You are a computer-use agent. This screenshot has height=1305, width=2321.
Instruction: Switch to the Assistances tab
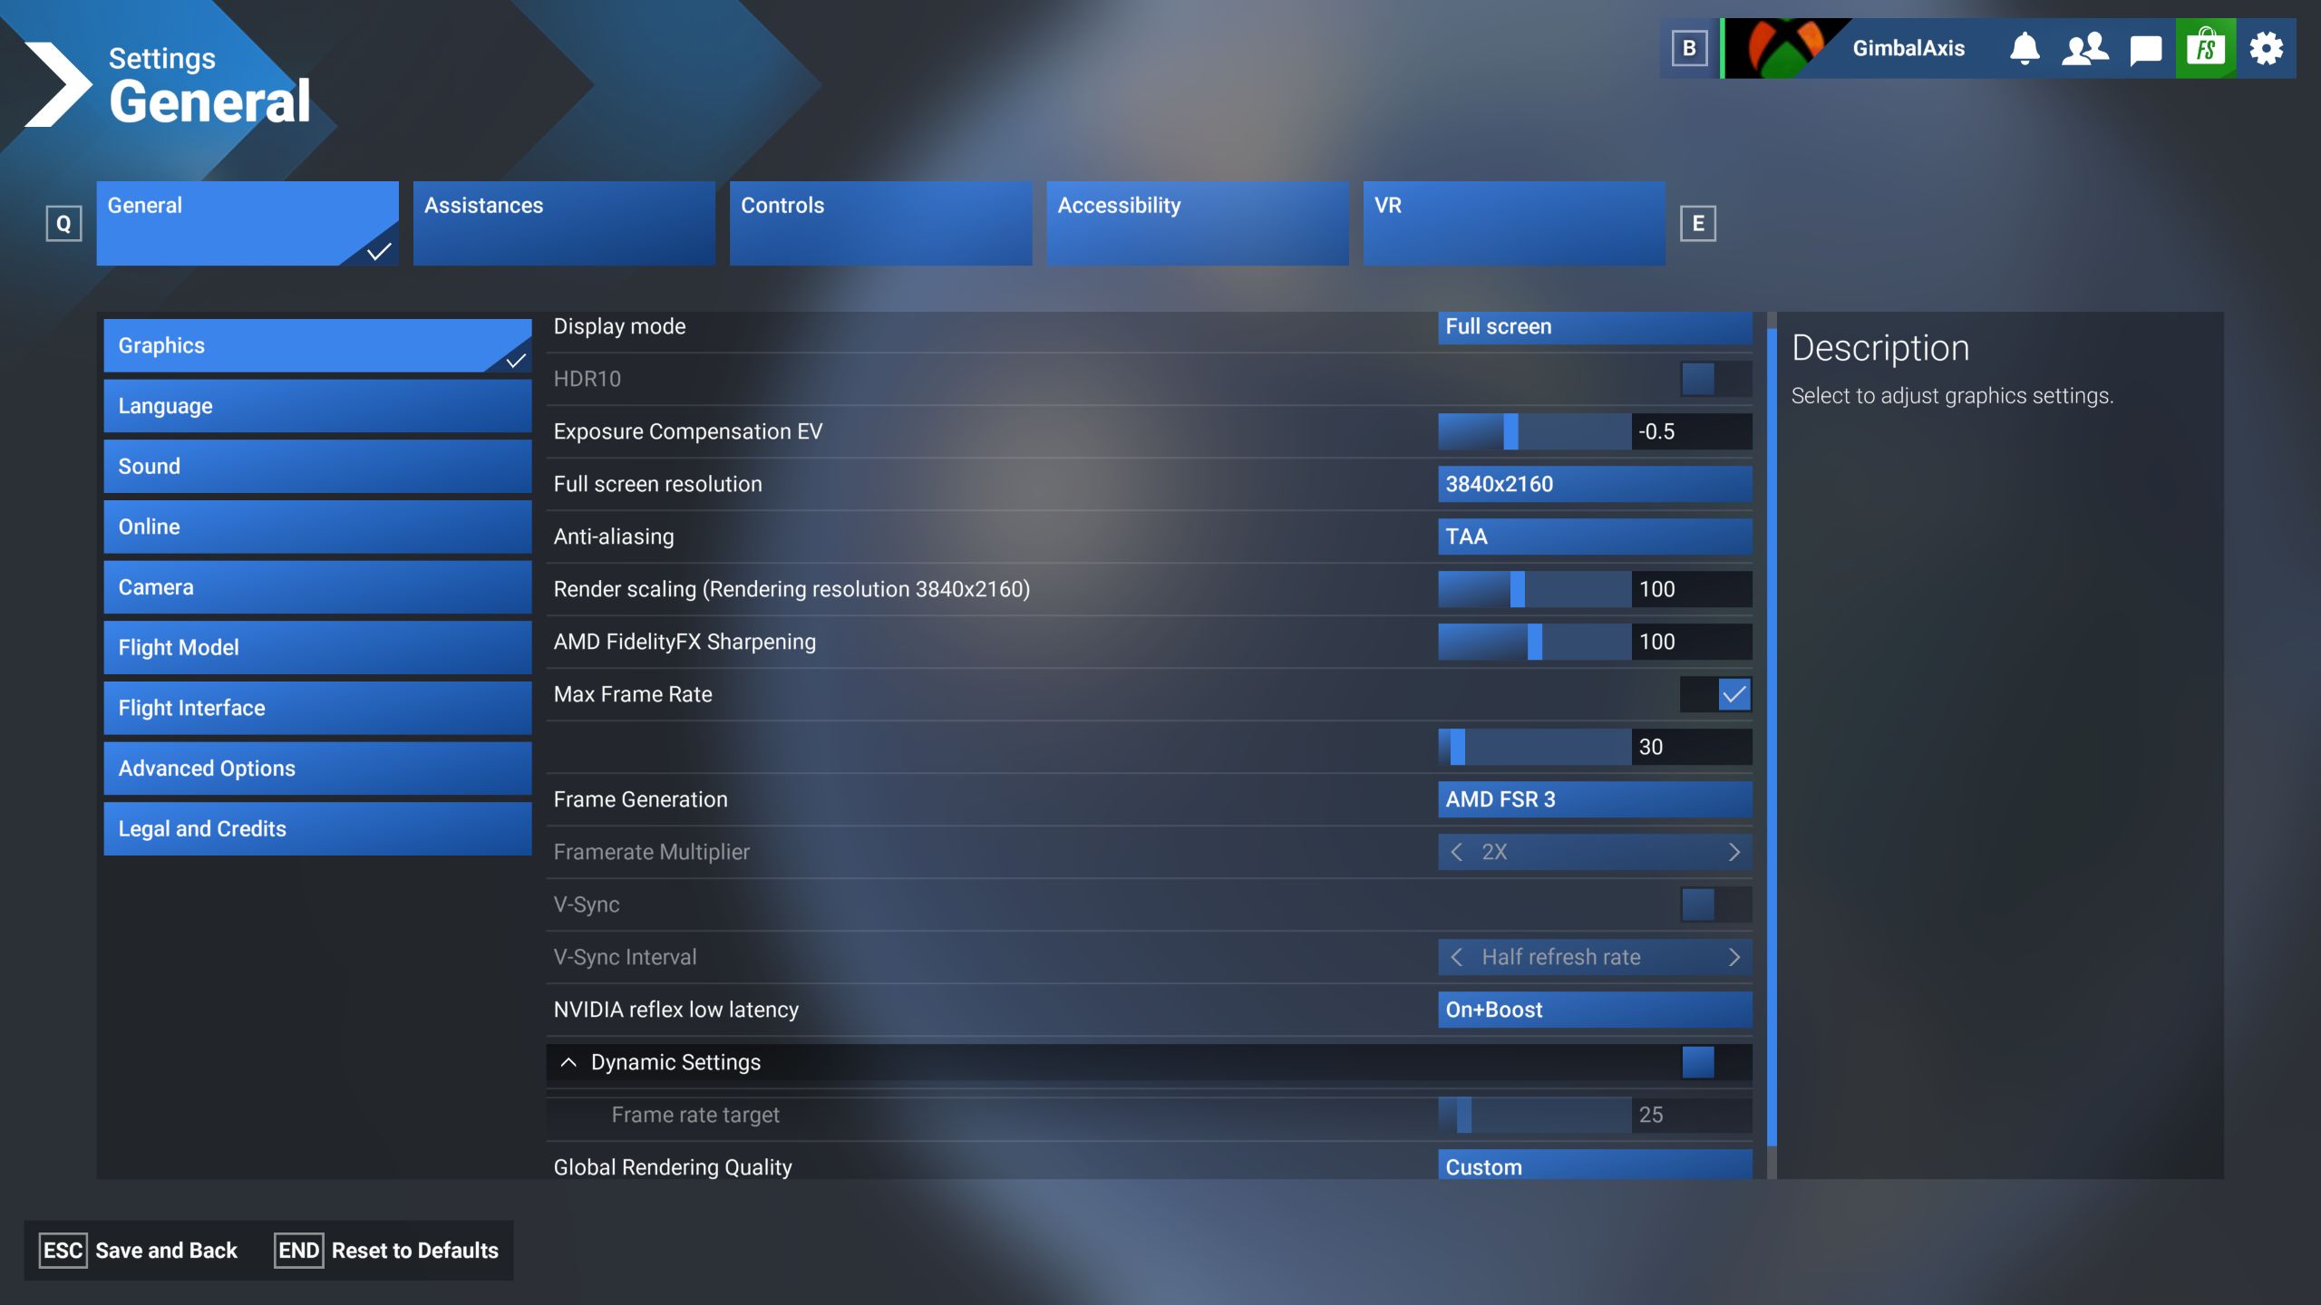[564, 223]
